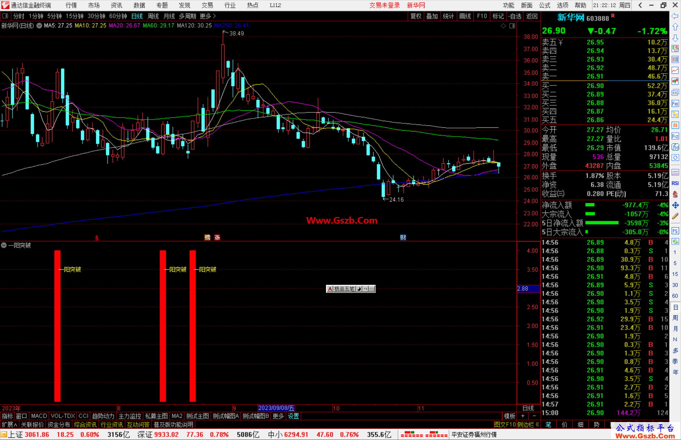Open dropdown arrow beside 新华网(日线) label

pos(39,26)
